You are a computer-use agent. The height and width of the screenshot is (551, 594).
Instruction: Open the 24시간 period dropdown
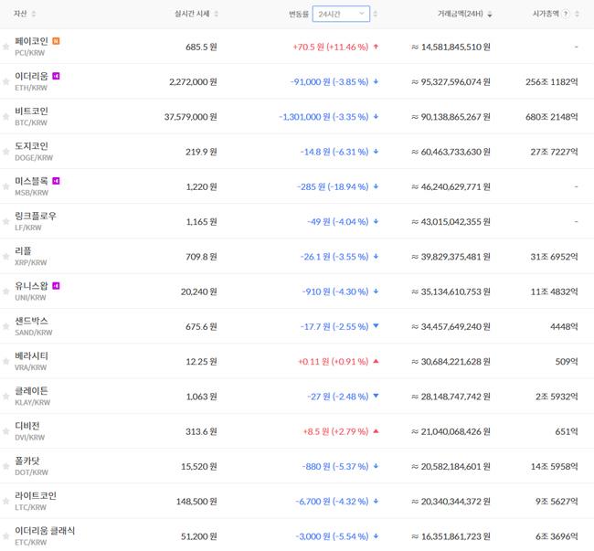click(341, 14)
